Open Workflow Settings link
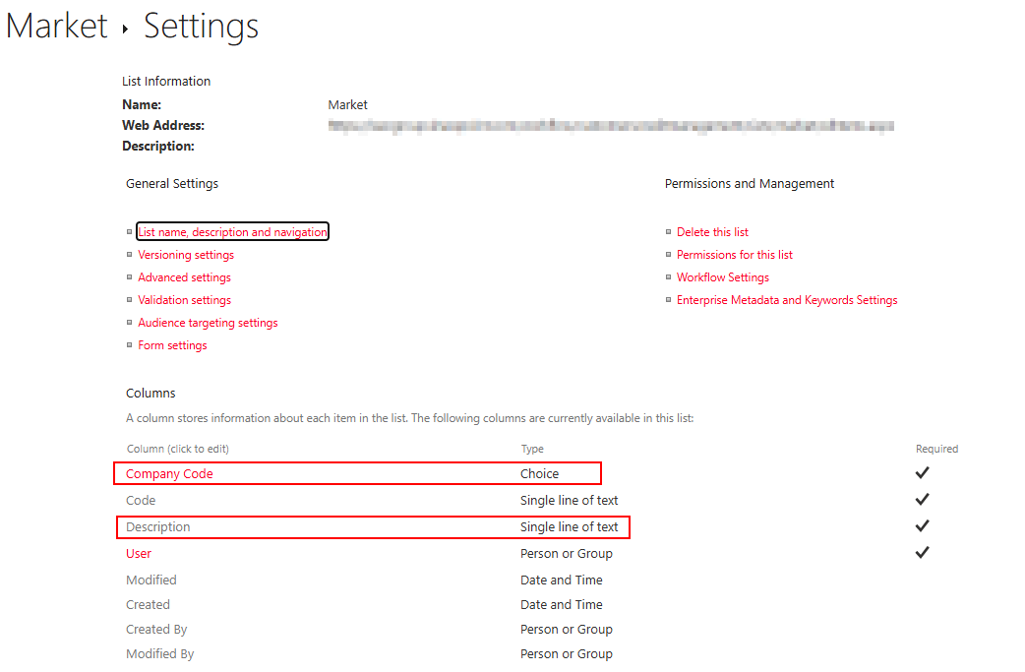This screenshot has height=672, width=1025. click(722, 277)
